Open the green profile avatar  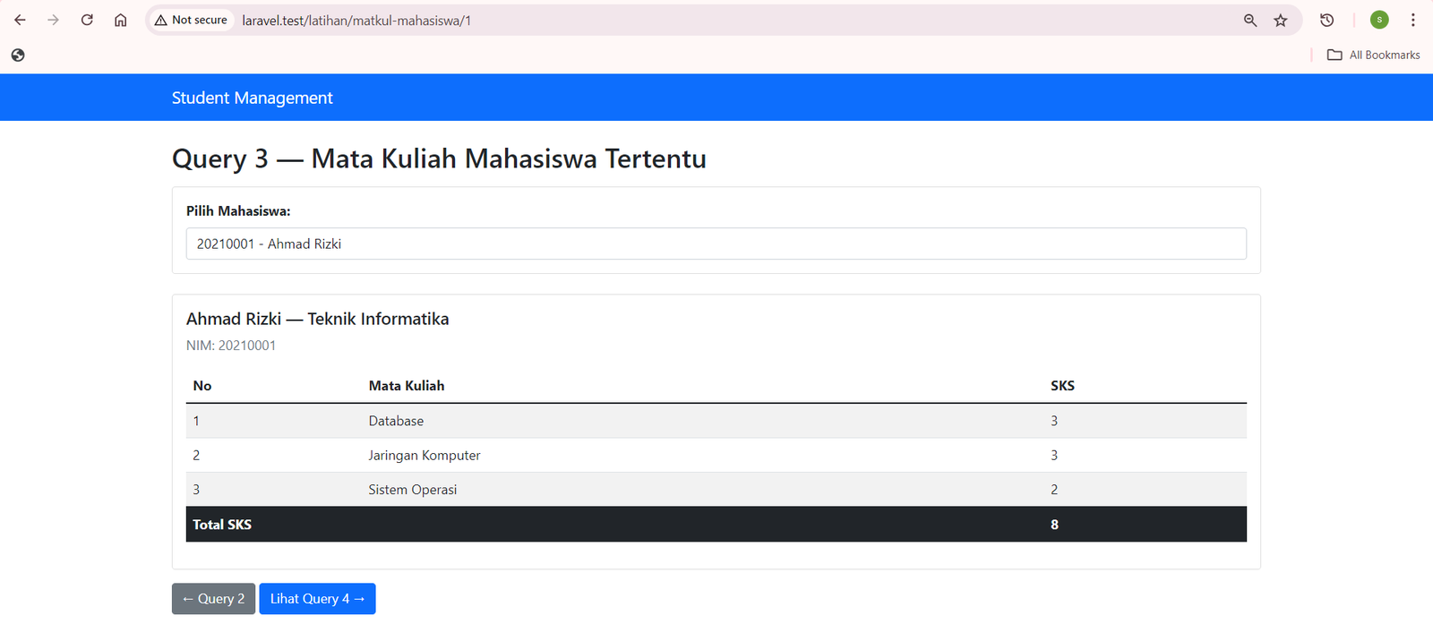(1379, 20)
